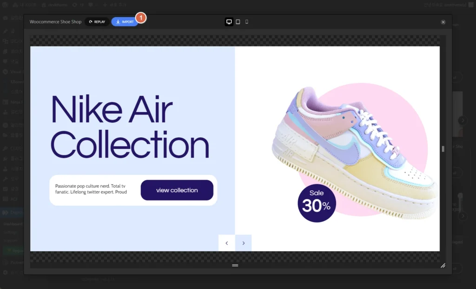476x289 pixels.
Task: Grab the vertical width handle on preview
Action: 443,149
